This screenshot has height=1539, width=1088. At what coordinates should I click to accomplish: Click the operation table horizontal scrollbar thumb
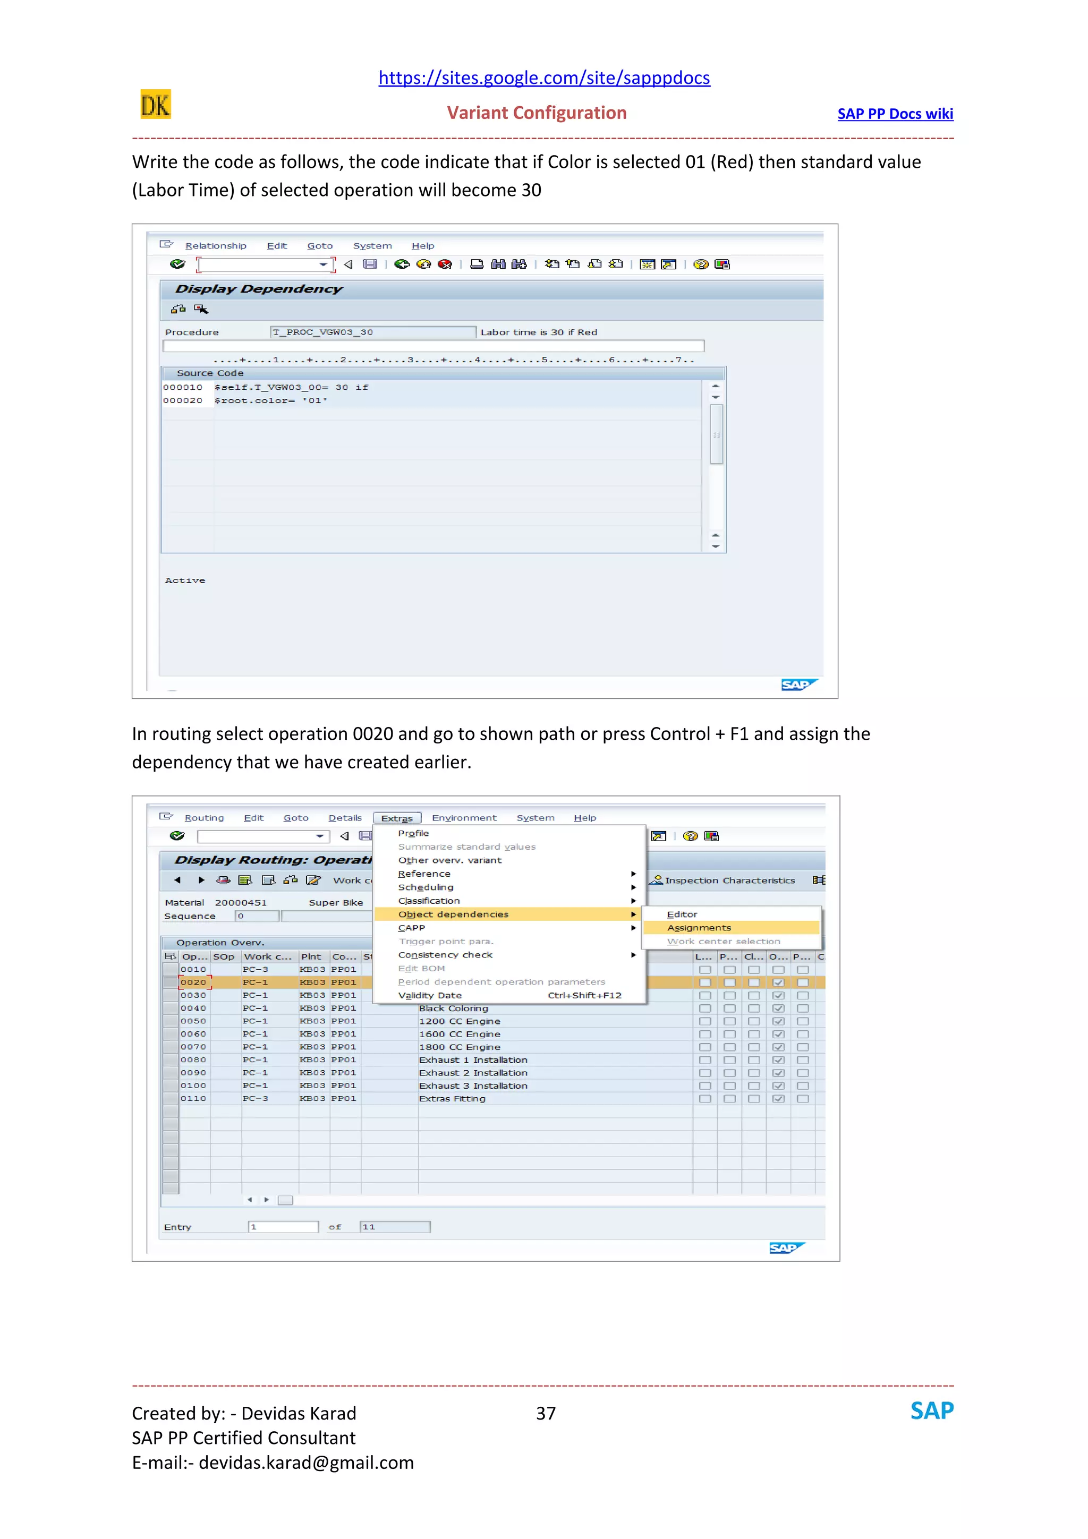point(285,1200)
